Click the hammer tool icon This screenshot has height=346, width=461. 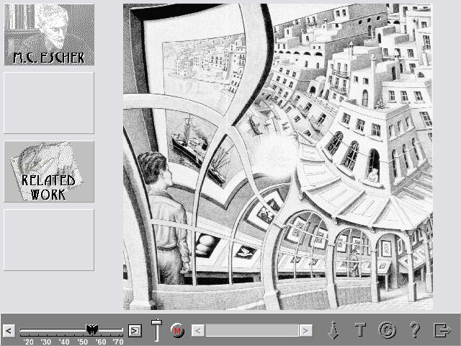(156, 330)
